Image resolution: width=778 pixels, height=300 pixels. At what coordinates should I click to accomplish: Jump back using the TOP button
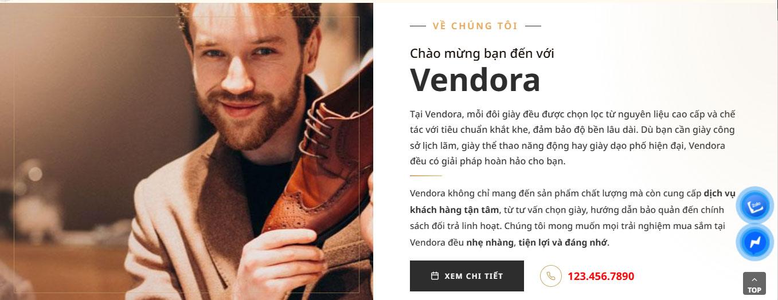coord(754,283)
